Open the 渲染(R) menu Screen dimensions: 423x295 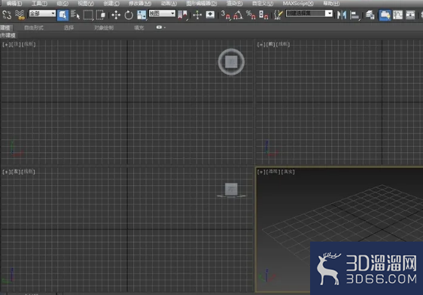point(234,4)
